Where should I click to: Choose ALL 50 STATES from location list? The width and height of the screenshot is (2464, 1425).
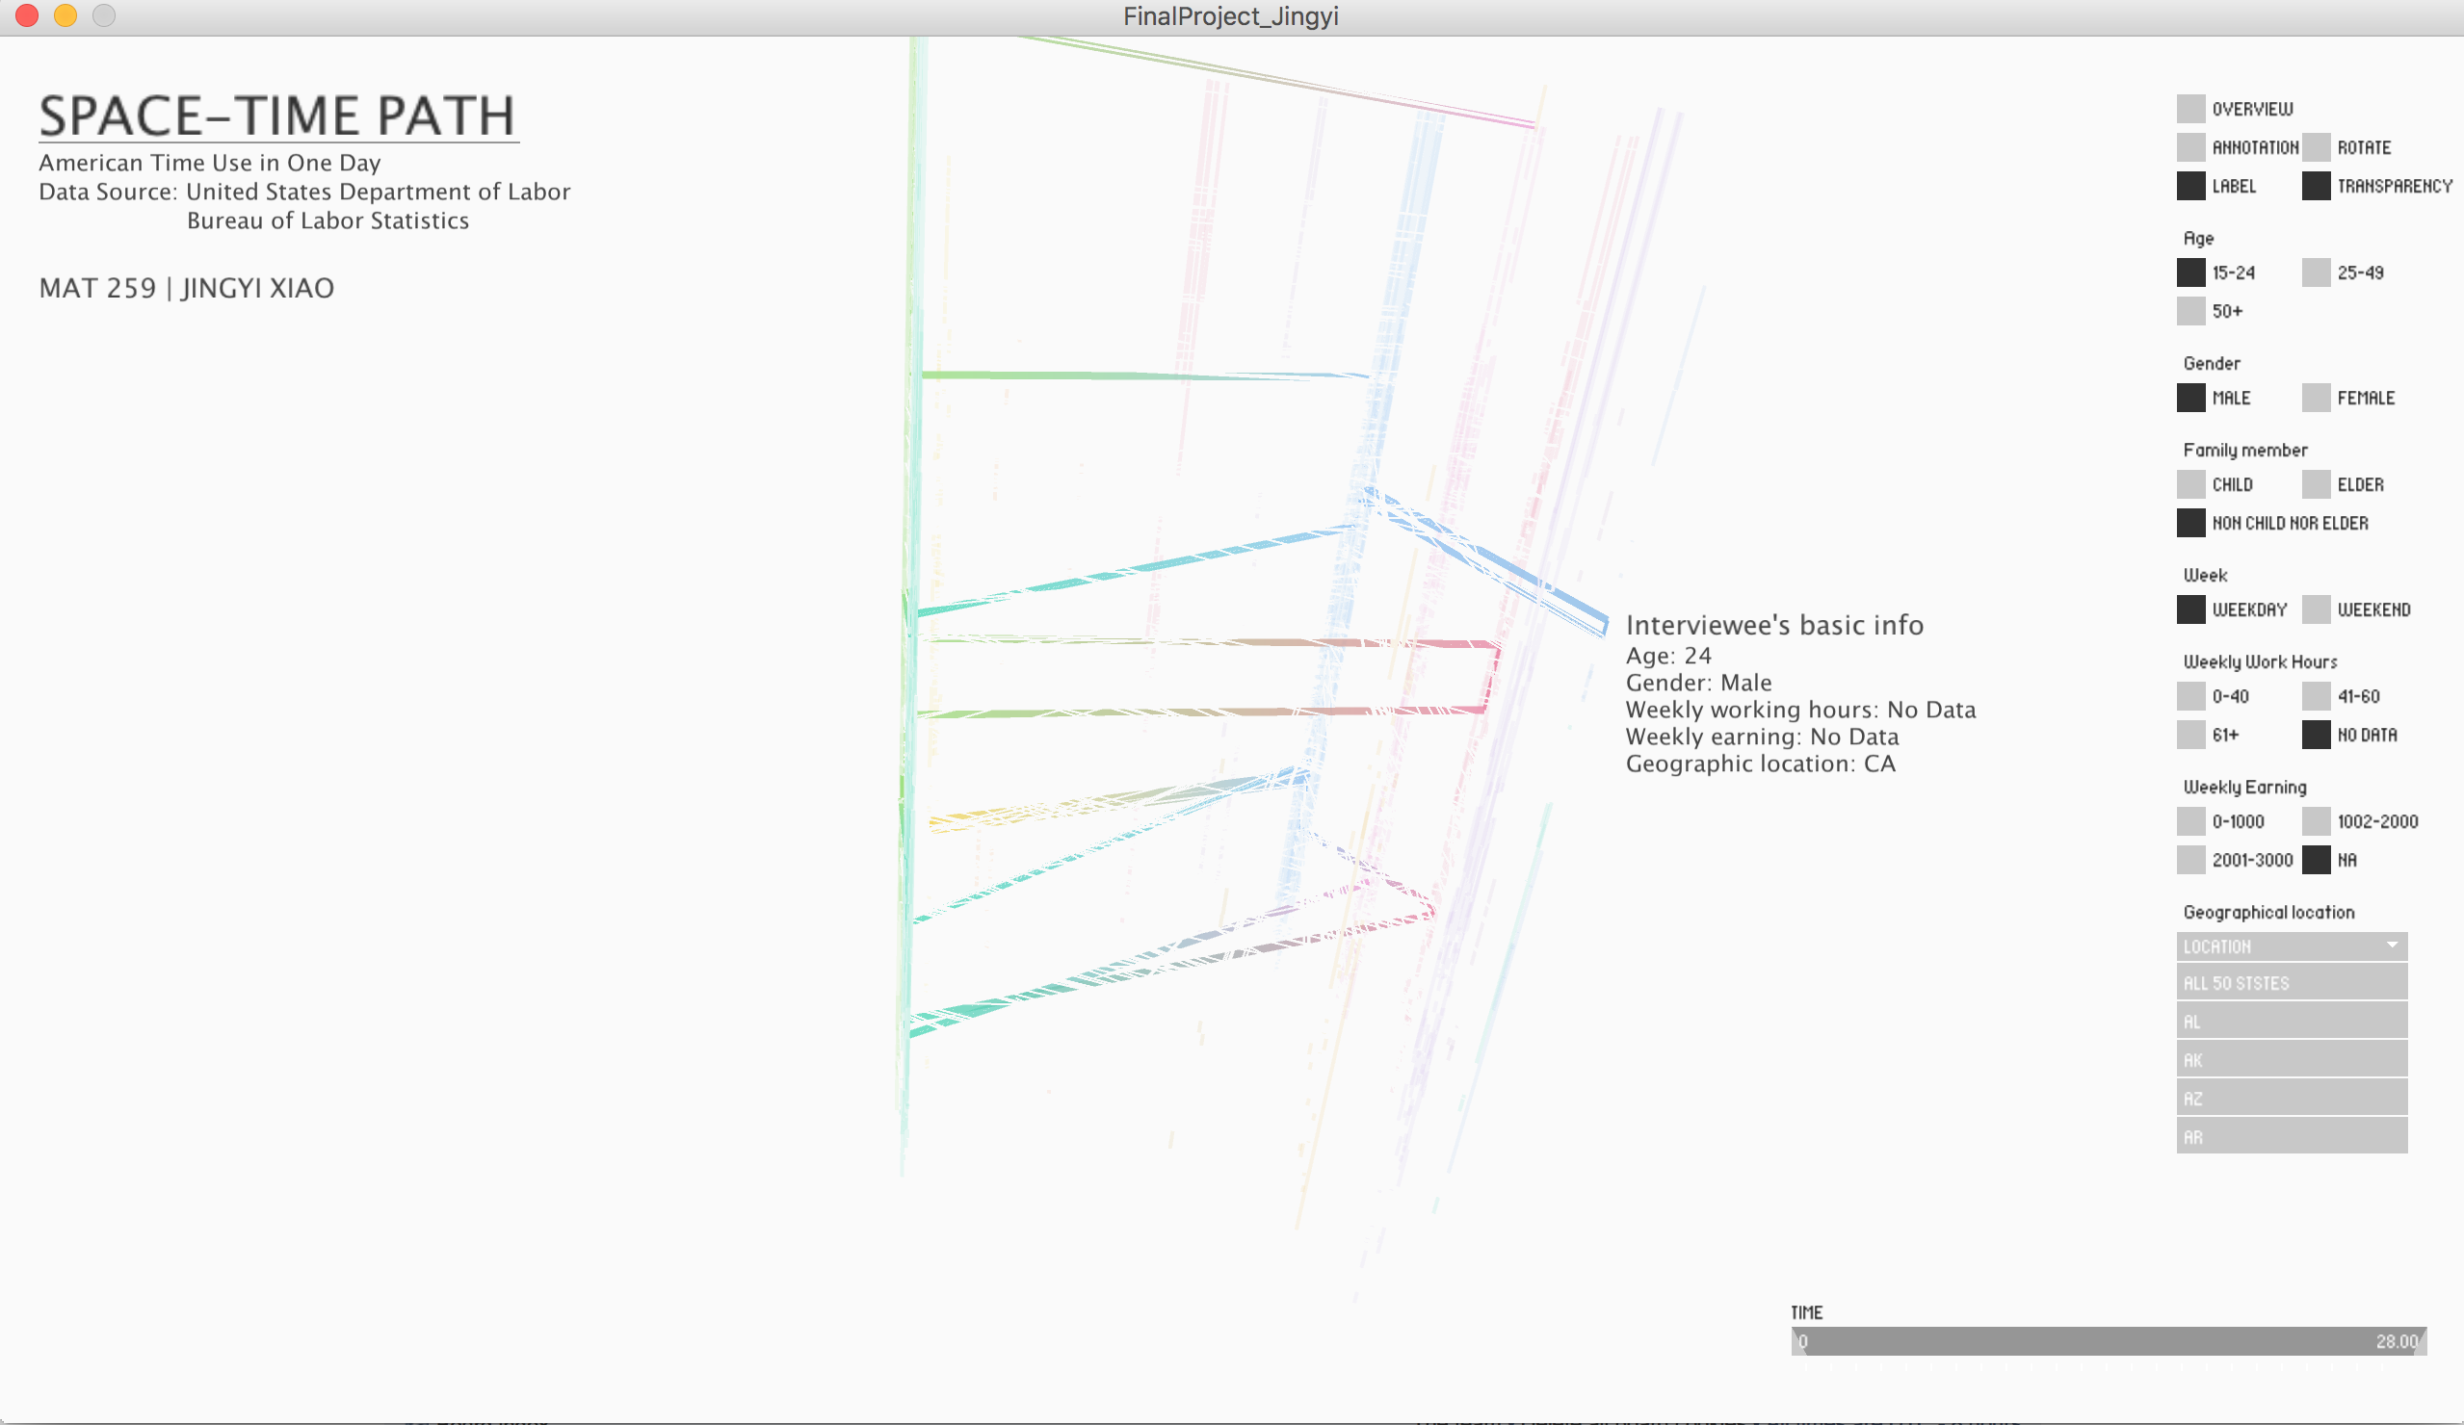(2291, 983)
